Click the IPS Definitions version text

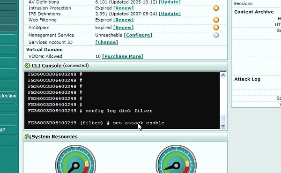point(126,14)
